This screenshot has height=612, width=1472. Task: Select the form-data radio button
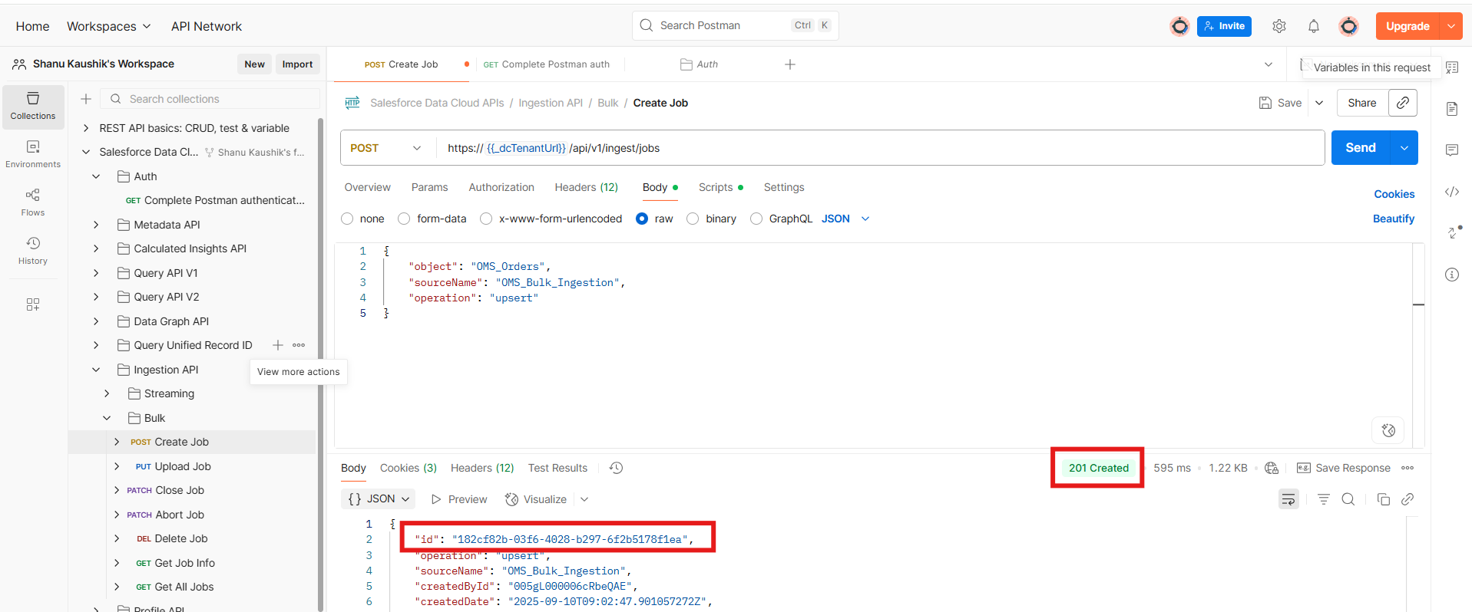pos(404,219)
